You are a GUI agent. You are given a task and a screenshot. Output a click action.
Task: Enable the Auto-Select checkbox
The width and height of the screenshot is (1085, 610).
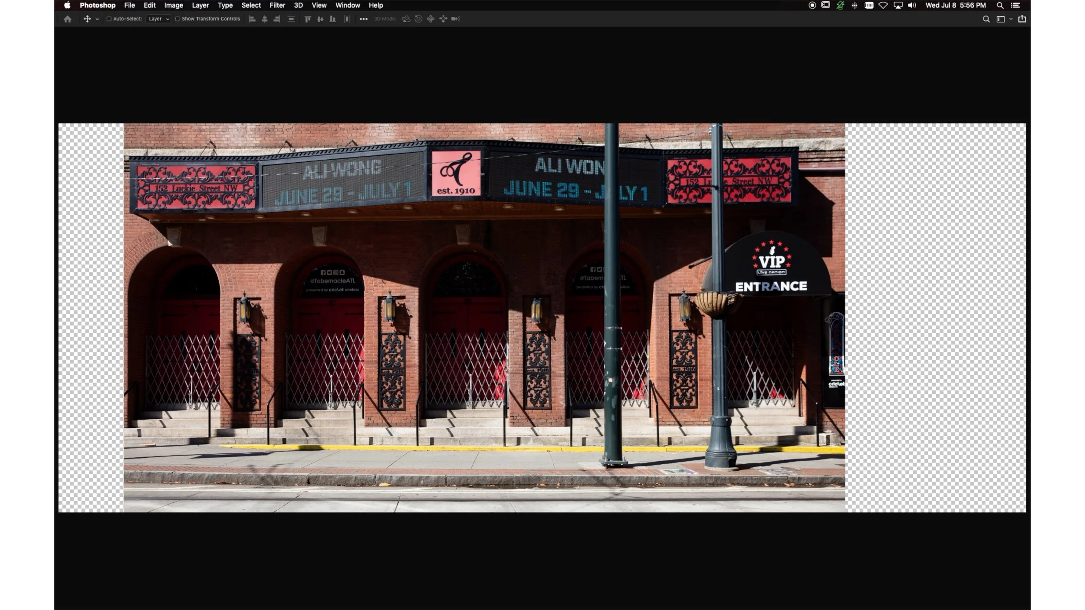[x=109, y=19]
